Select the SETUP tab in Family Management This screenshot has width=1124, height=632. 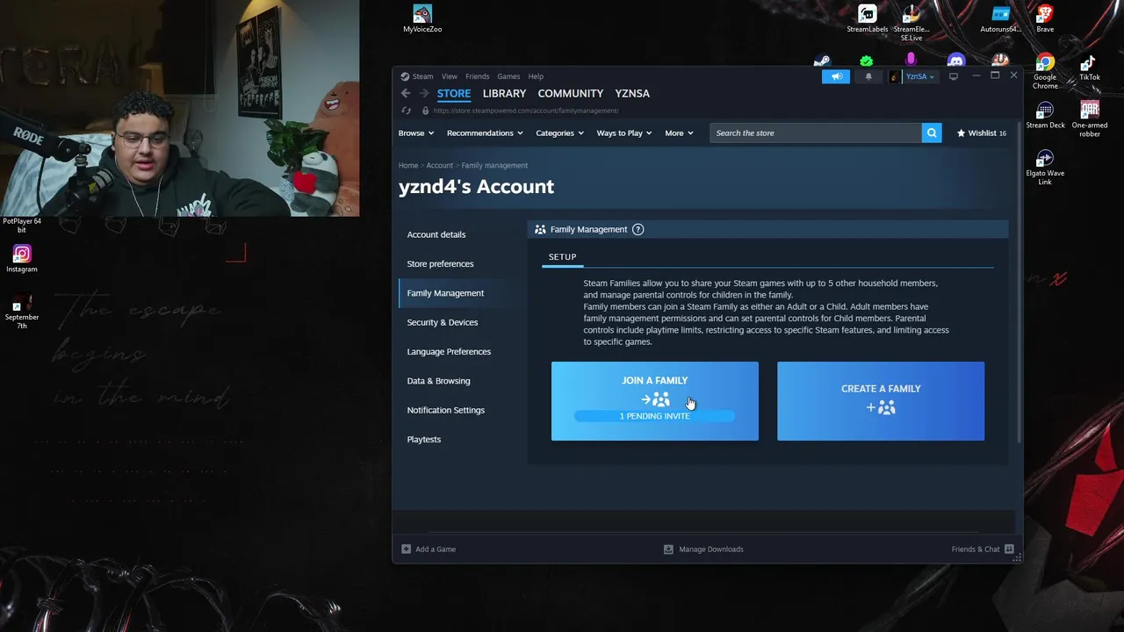(563, 257)
